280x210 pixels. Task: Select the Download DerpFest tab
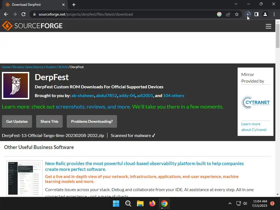pos(35,5)
